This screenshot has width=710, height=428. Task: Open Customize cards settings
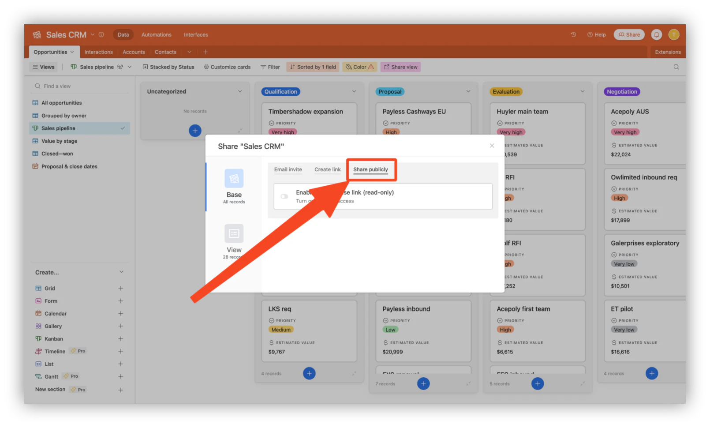227,67
